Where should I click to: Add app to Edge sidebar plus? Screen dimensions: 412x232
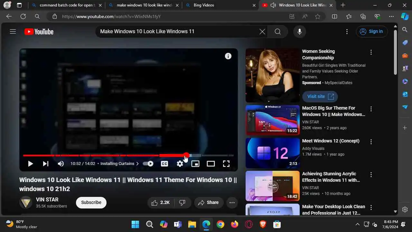pyautogui.click(x=405, y=128)
